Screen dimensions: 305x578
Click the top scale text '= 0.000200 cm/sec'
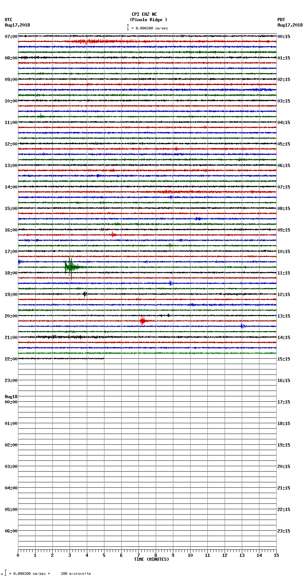click(x=150, y=28)
